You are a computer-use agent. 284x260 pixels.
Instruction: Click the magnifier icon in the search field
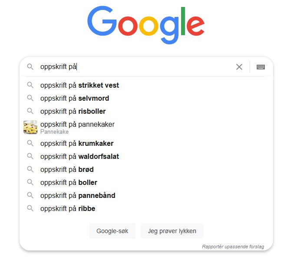click(30, 67)
